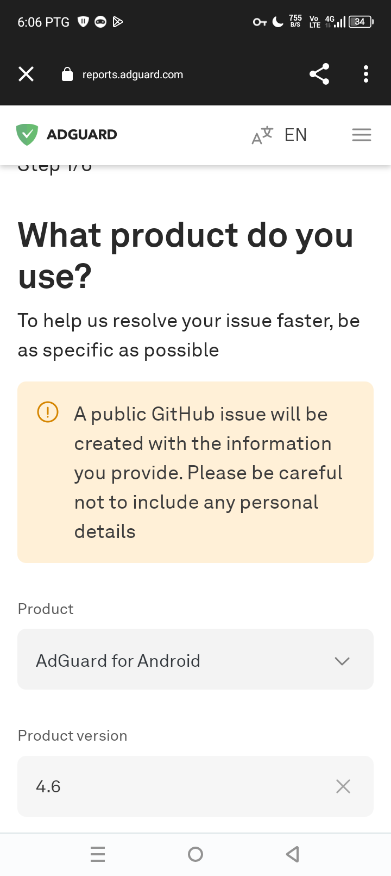
Task: Tap the AdGuard shield logo
Action: click(x=27, y=135)
